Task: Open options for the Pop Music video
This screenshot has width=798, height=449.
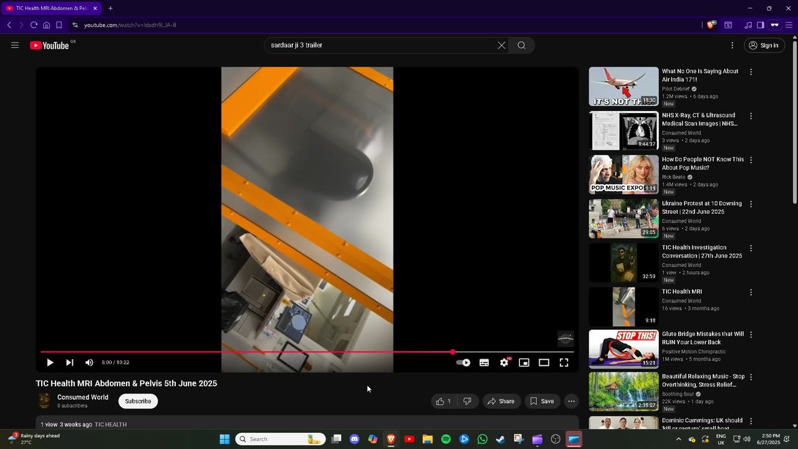Action: point(751,160)
